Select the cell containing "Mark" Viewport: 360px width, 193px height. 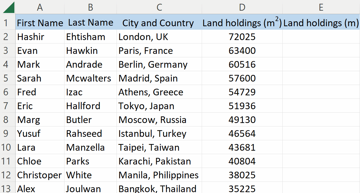click(40, 64)
